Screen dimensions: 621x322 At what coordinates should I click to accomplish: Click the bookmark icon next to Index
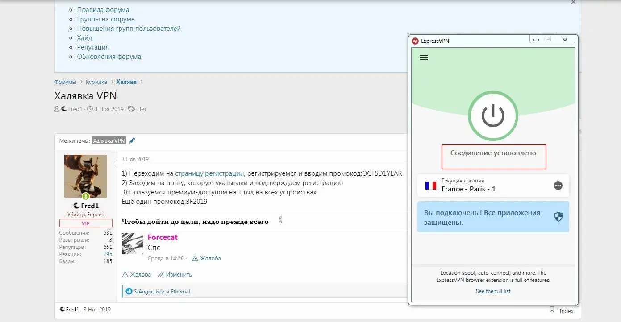552,310
